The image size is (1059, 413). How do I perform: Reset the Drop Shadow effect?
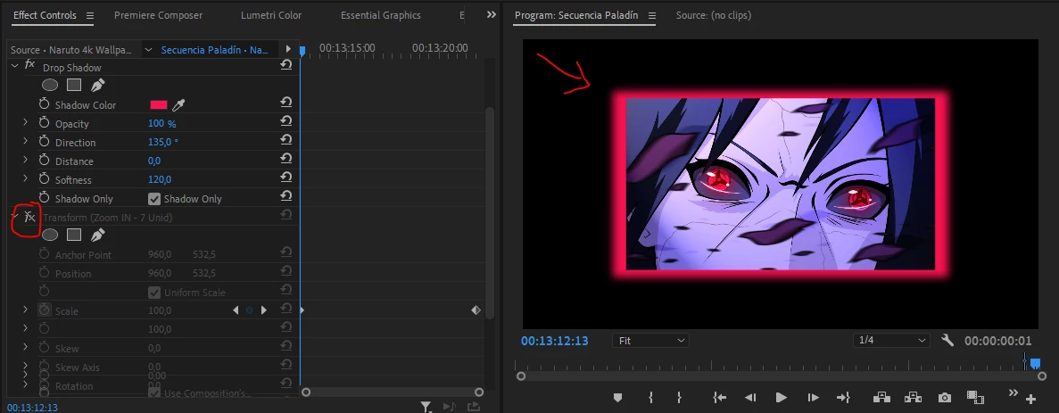click(286, 65)
